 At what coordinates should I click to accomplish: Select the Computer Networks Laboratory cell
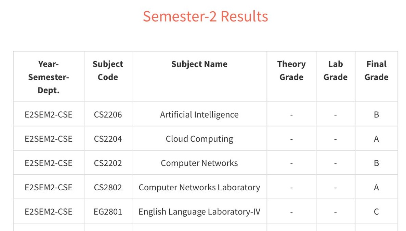[x=199, y=187]
